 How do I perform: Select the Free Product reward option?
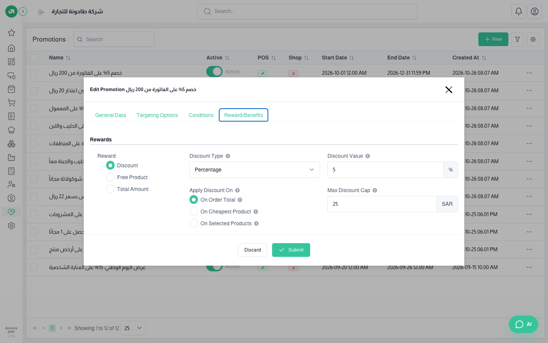[110, 177]
